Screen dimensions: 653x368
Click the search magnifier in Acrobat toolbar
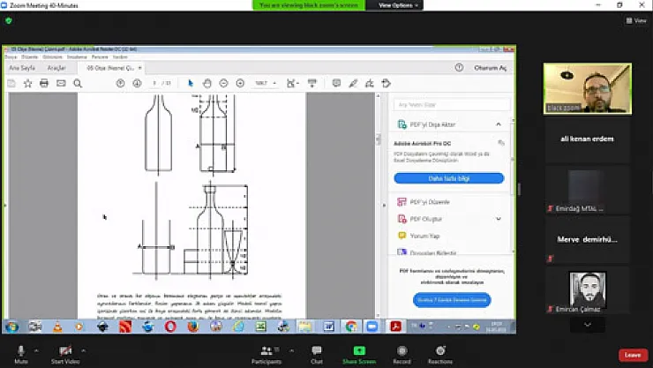click(x=78, y=83)
